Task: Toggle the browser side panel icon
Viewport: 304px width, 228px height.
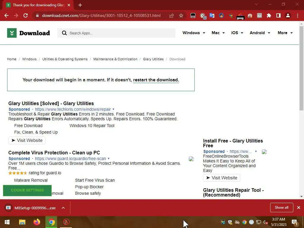Action: pyautogui.click(x=278, y=15)
